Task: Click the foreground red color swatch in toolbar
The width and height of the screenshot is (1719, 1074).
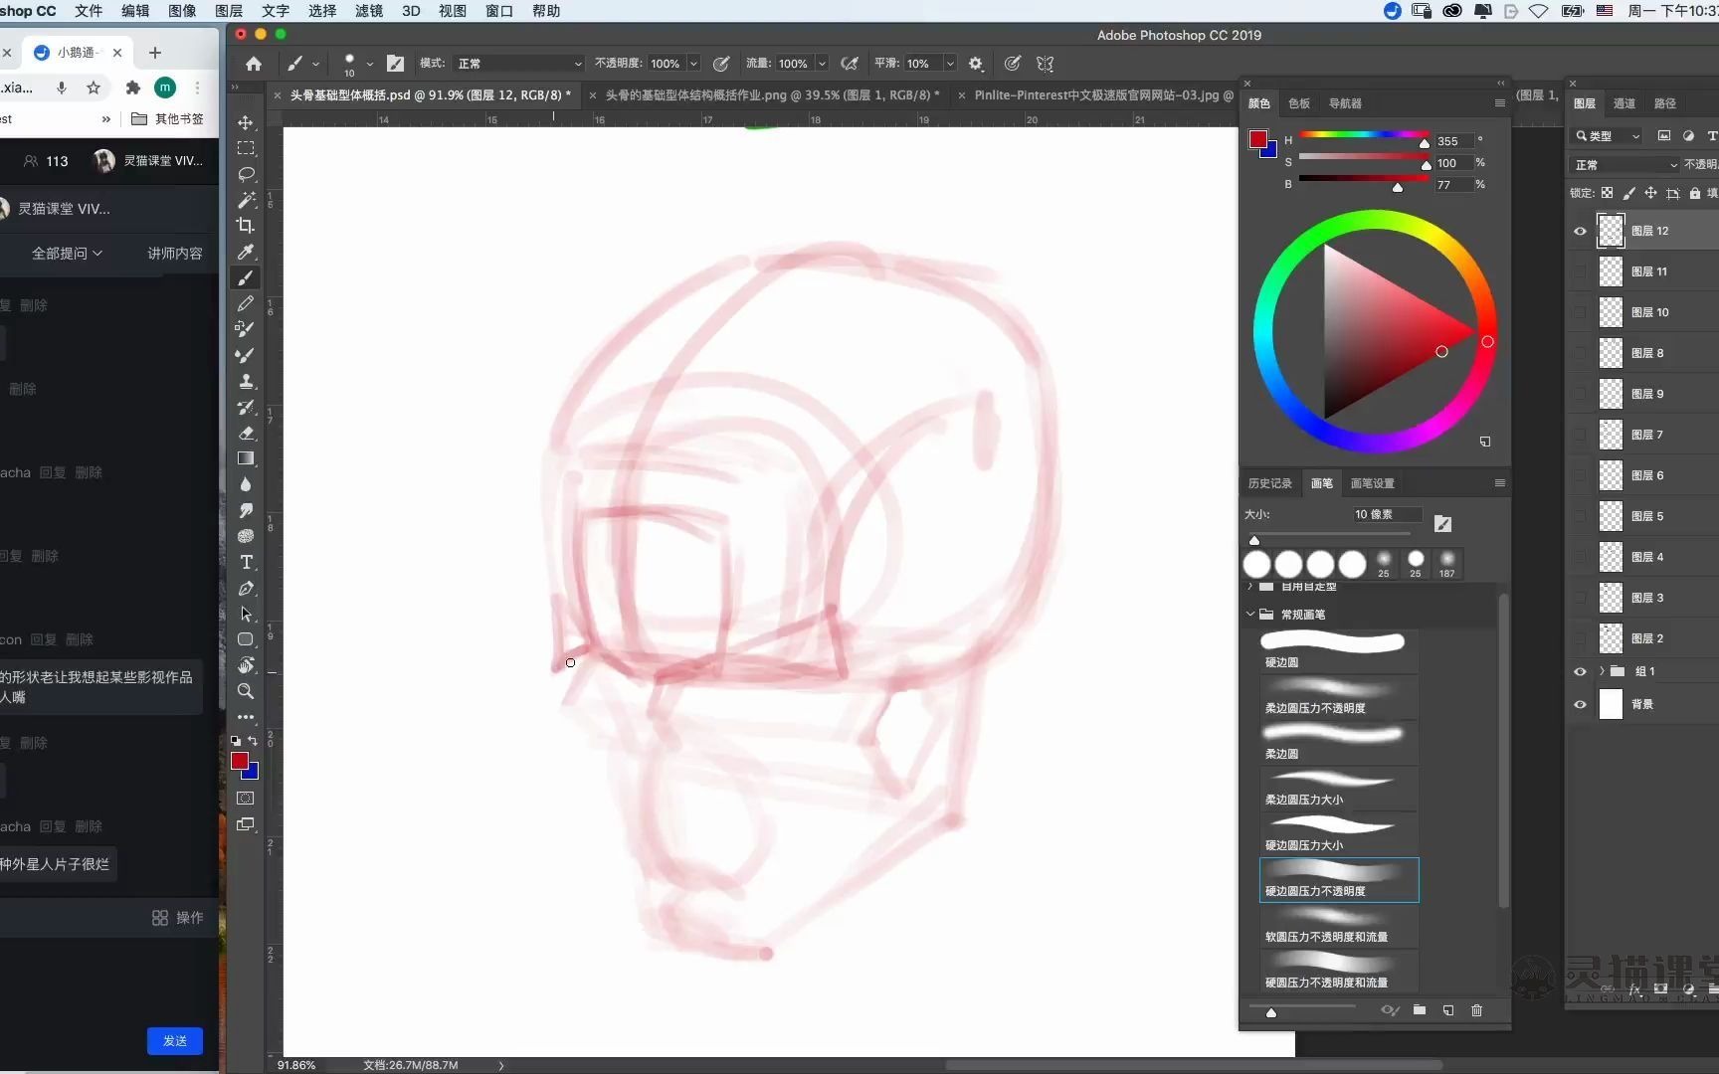Action: tap(240, 761)
